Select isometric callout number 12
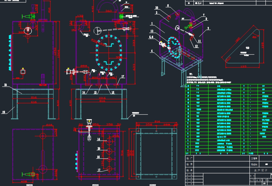Viewport: 272px width, 186px height. (x=196, y=46)
